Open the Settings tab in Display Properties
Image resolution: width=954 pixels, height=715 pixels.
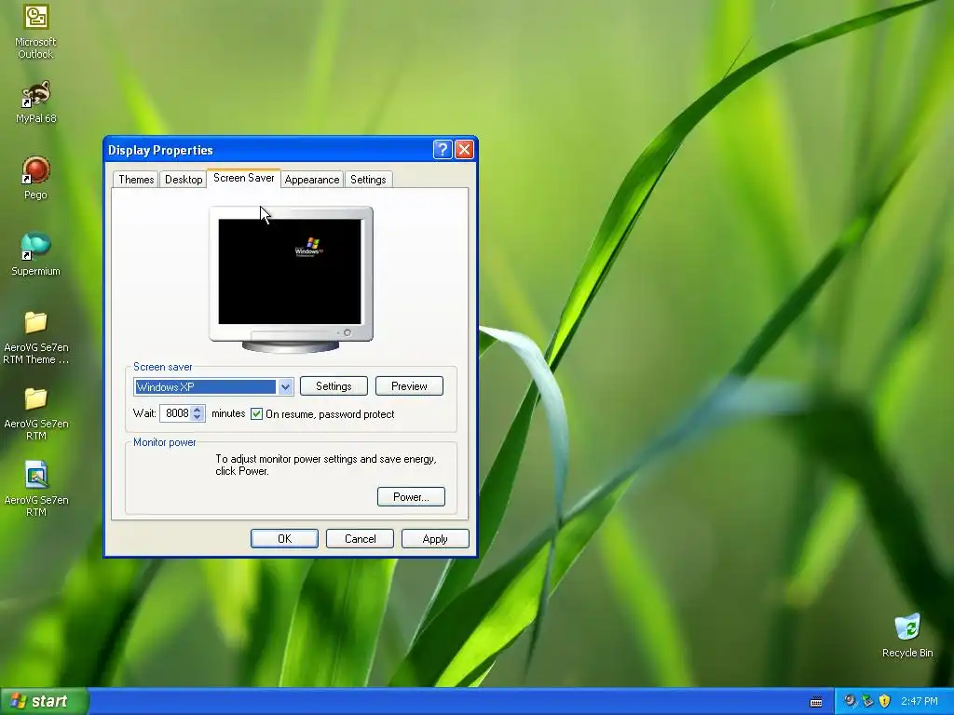[368, 180]
